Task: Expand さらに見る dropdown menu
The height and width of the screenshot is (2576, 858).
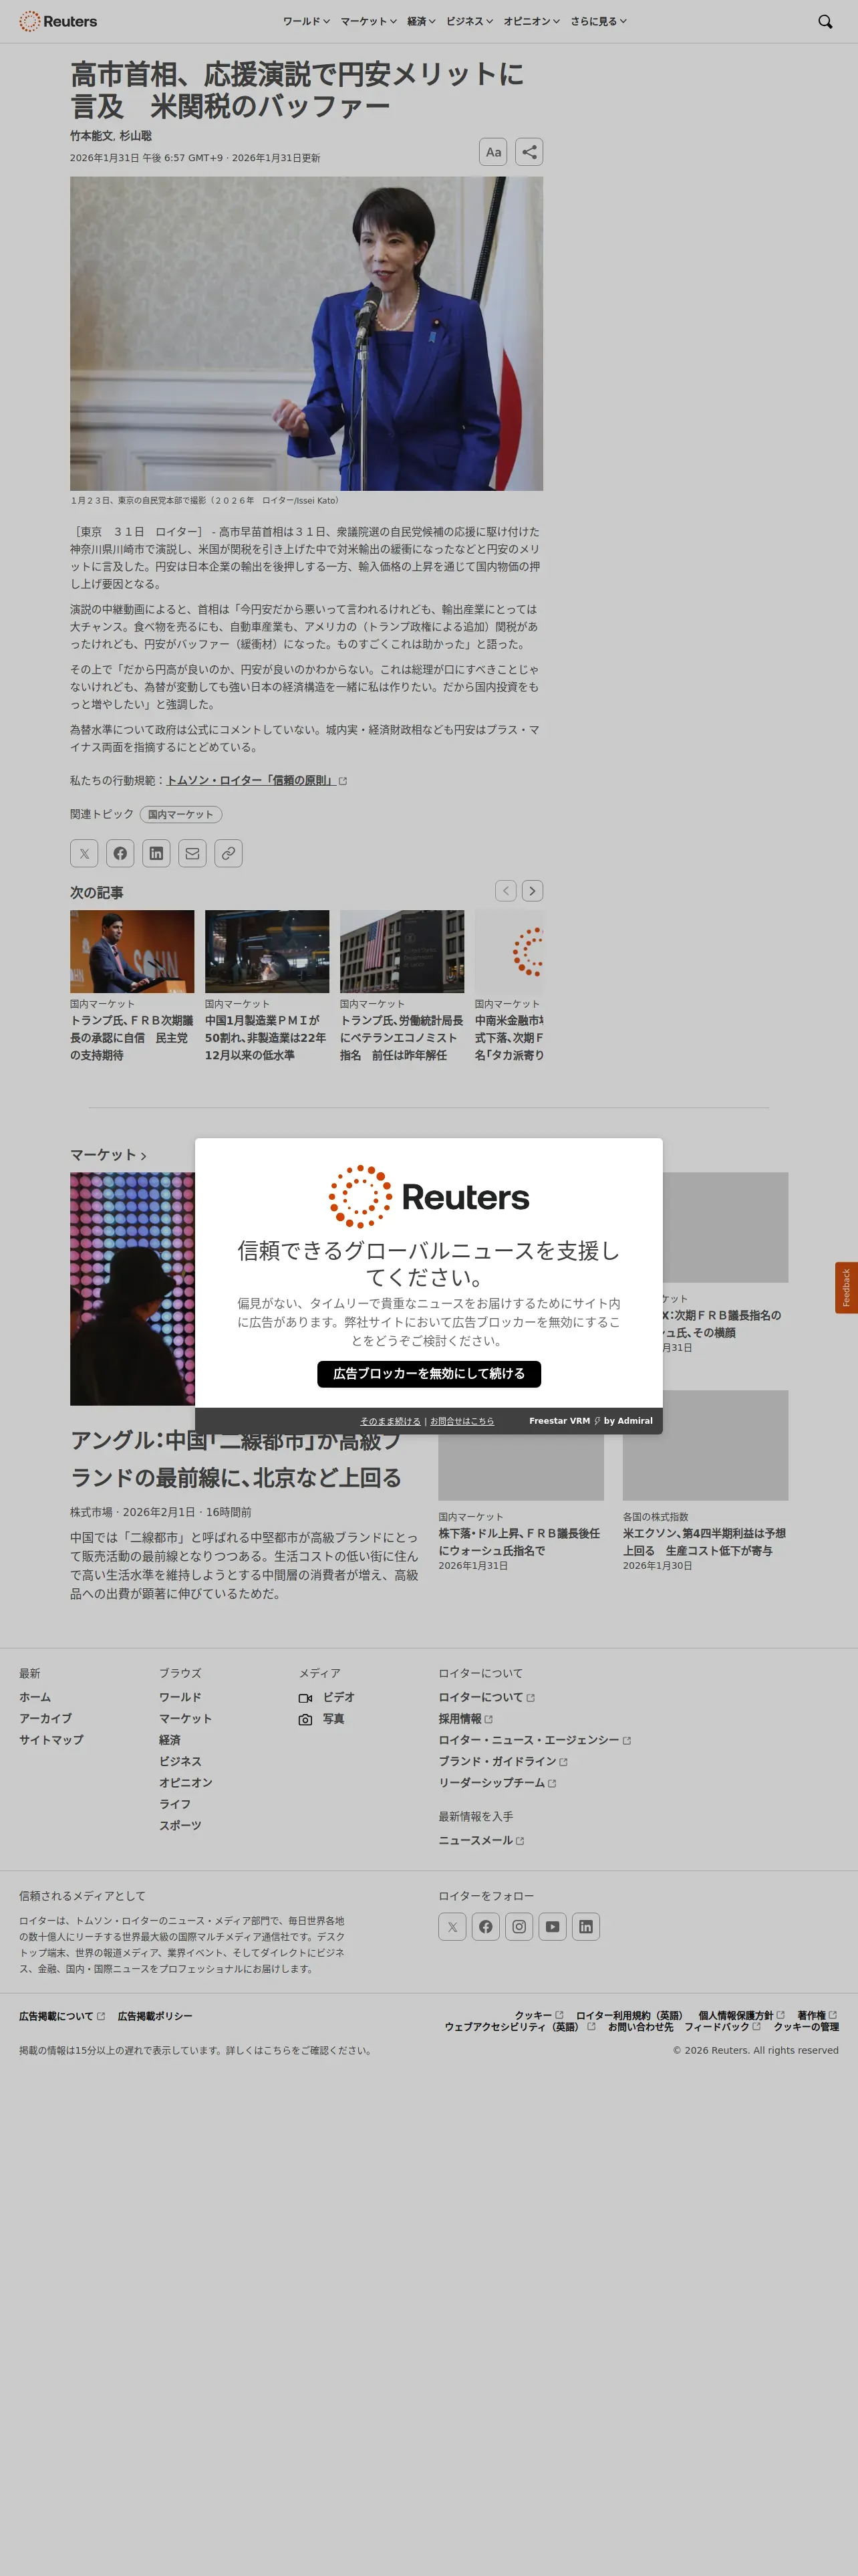Action: coord(598,21)
